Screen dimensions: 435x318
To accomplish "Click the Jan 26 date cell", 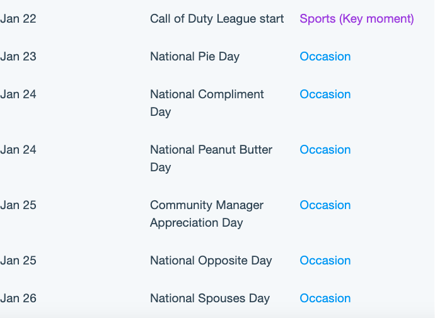I will 18,298.
